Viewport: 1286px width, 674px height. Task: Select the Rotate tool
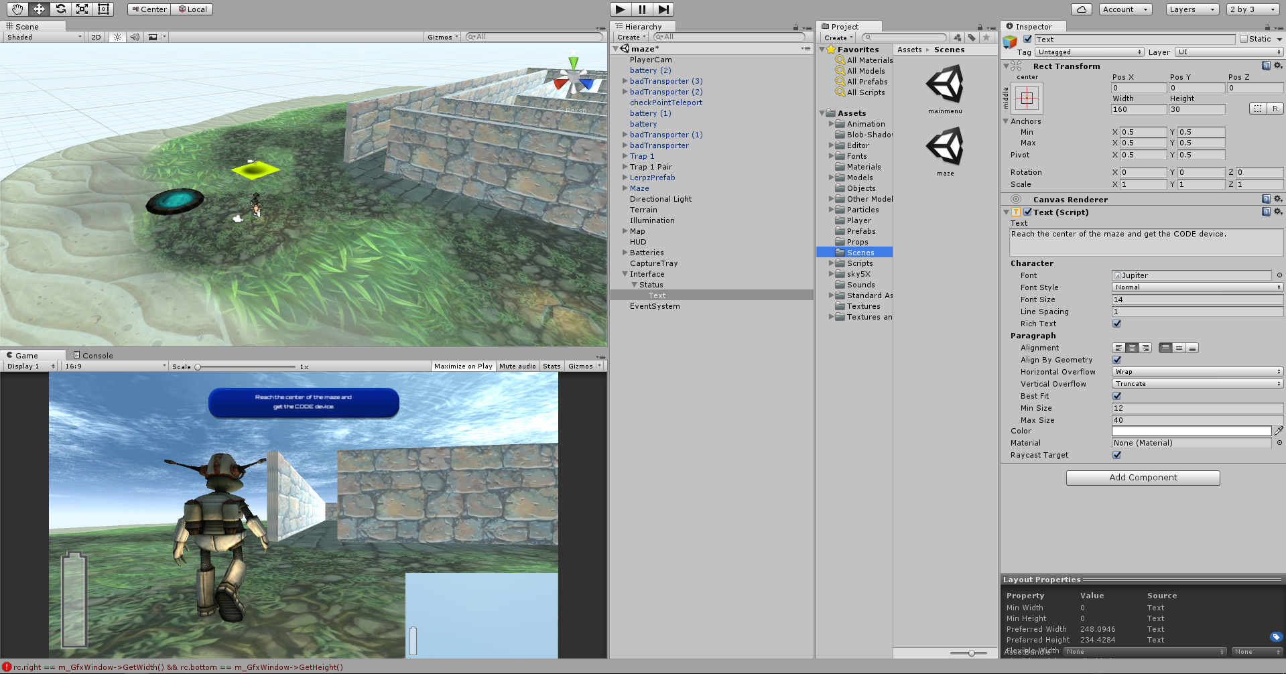tap(60, 9)
